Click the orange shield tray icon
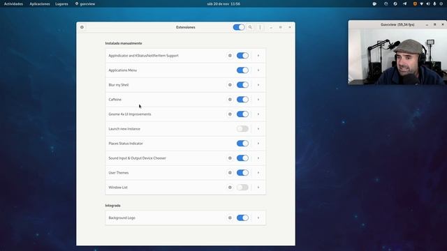This screenshot has width=447, height=251. [x=415, y=4]
